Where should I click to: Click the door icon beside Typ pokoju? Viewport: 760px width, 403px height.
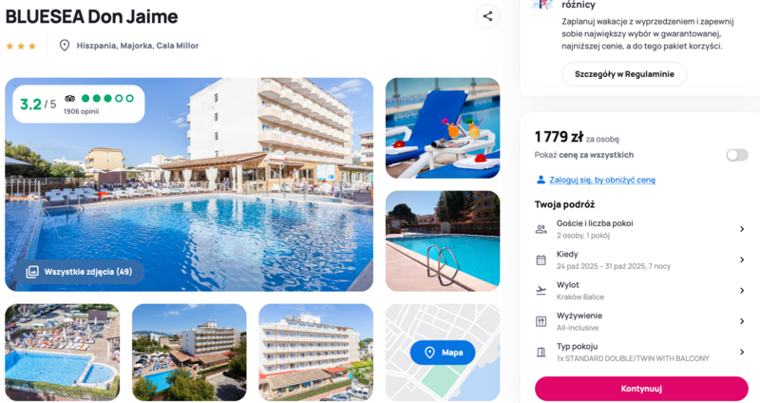click(541, 352)
